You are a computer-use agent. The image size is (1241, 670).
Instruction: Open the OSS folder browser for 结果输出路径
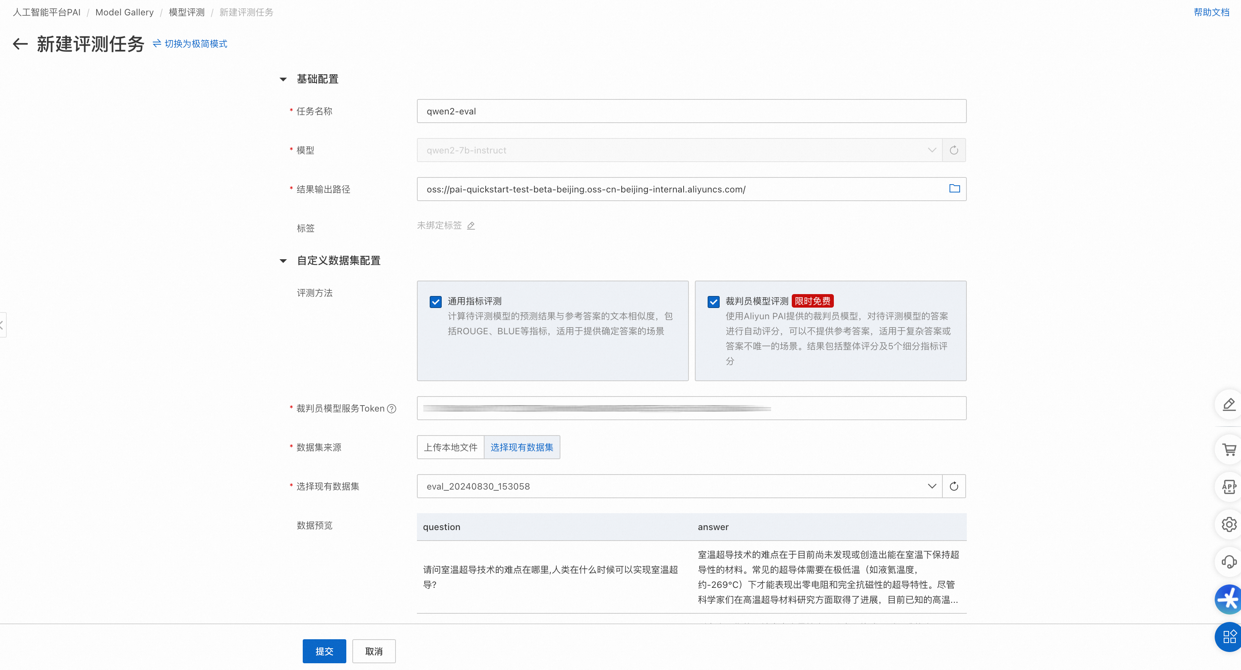point(954,189)
